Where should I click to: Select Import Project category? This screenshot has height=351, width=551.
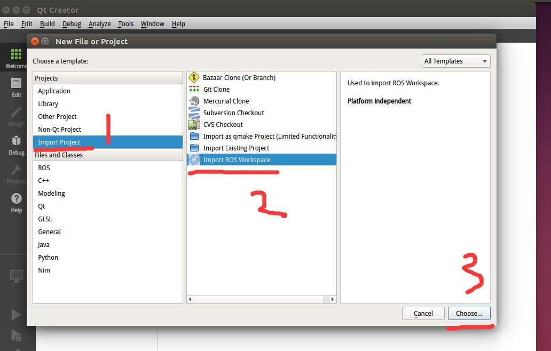108,142
